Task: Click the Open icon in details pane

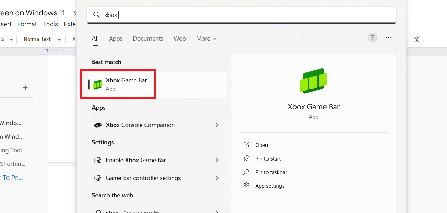Action: 246,145
